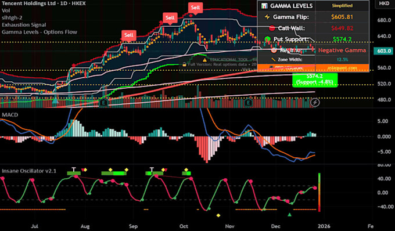The width and height of the screenshot is (395, 231).
Task: Click the yellow diamond below the oscillator near November
Action: [x=218, y=215]
